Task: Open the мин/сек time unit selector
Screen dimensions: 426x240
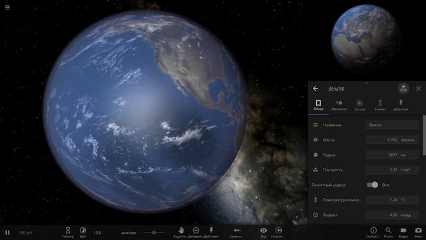Action: click(x=128, y=233)
